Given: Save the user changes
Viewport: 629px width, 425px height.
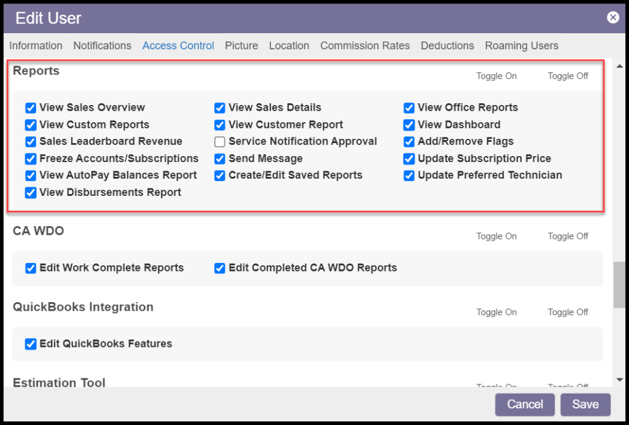Looking at the screenshot, I should (585, 404).
